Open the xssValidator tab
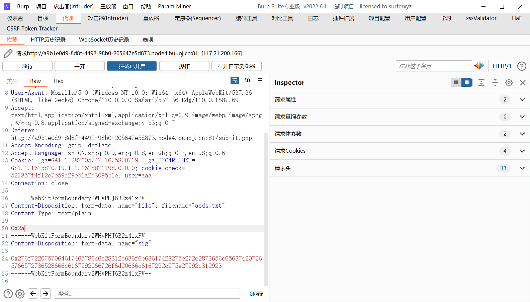The width and height of the screenshot is (530, 302). click(x=481, y=18)
